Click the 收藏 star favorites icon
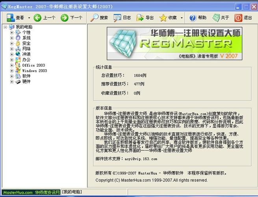This screenshot has height=197, width=258. pos(163,18)
